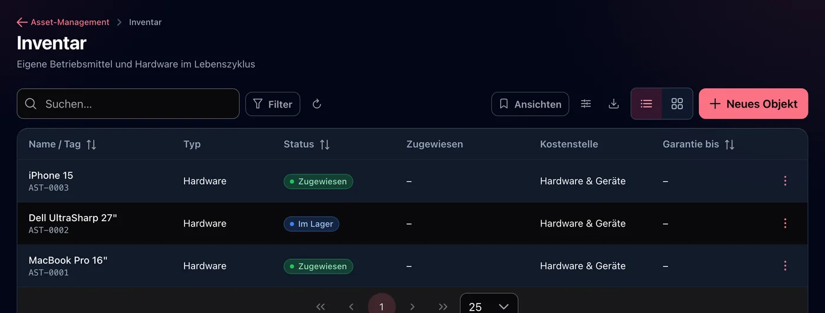
Task: Open the page size dropdown showing 25
Action: tap(489, 304)
